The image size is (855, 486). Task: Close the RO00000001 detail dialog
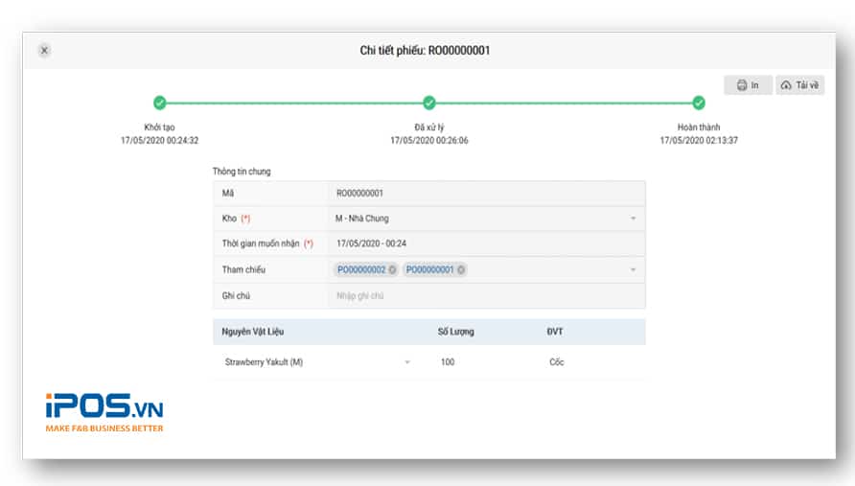[44, 51]
